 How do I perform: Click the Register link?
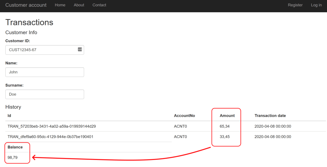295,5
